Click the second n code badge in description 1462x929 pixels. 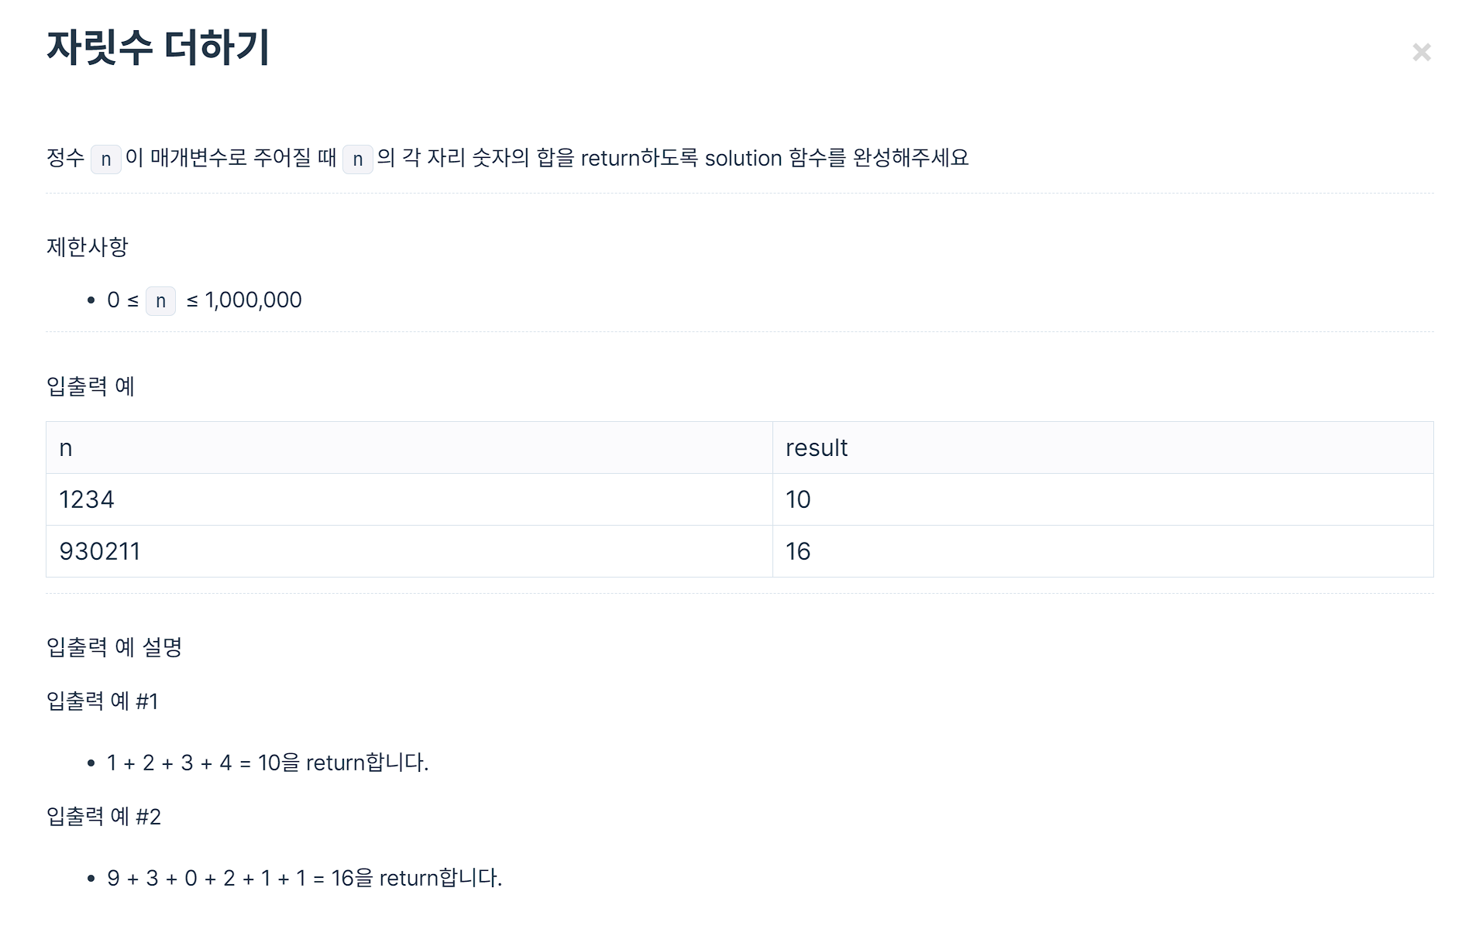358,159
